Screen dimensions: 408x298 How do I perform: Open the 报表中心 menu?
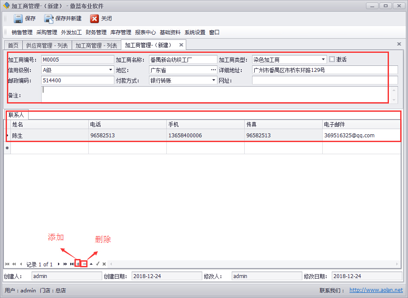coord(146,32)
